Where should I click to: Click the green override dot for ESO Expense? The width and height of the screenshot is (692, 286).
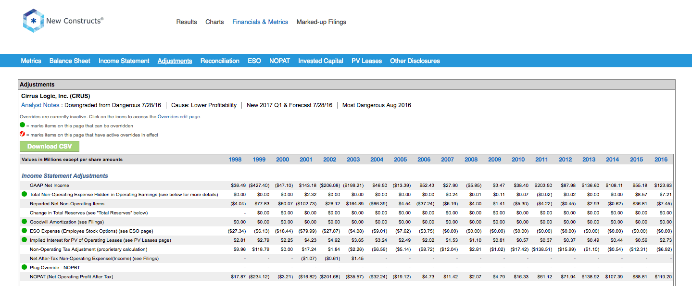coord(24,231)
